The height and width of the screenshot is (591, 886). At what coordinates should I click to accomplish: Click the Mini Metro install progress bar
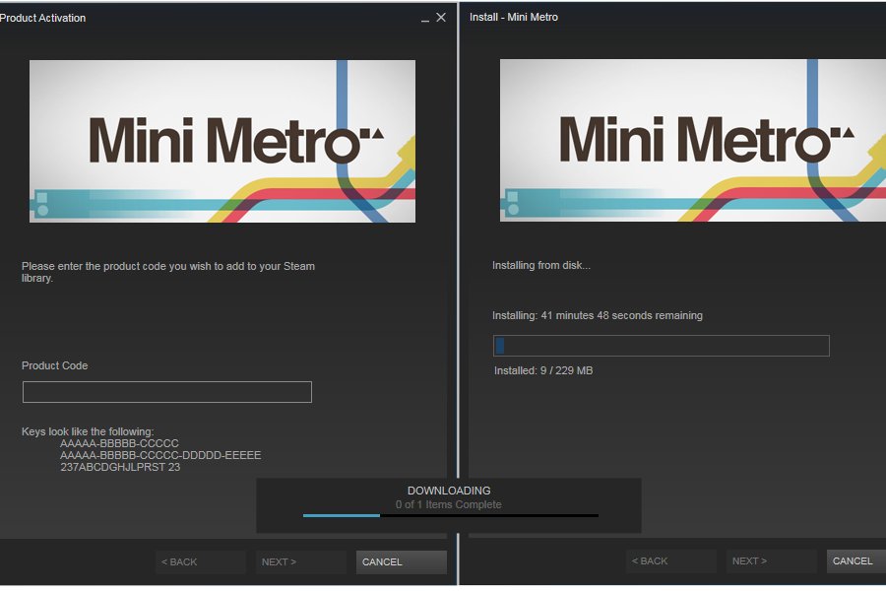pos(661,346)
